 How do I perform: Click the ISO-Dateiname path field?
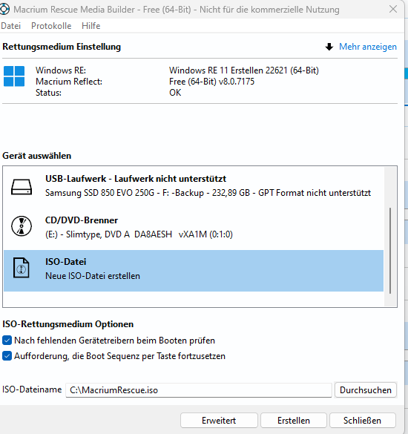(x=199, y=390)
